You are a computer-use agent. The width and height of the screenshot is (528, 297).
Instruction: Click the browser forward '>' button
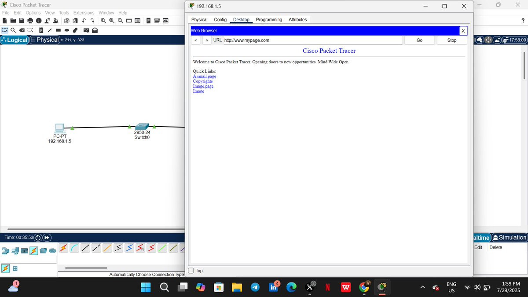(207, 40)
